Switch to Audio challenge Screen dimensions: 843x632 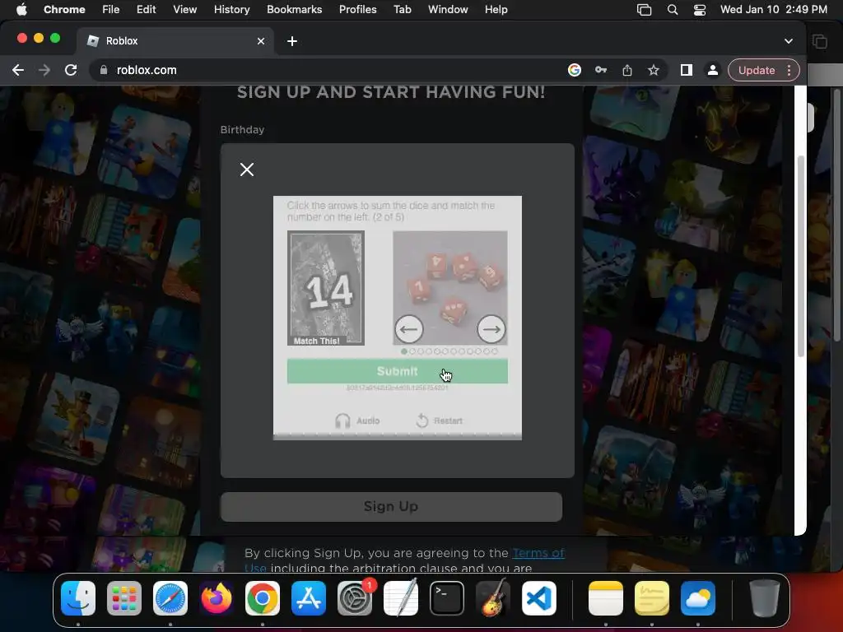(357, 421)
